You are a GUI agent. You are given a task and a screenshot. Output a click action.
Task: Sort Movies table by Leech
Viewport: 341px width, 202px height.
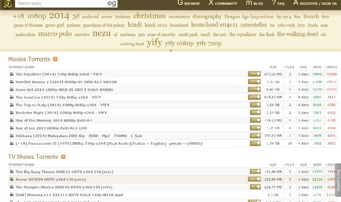[x=331, y=67]
